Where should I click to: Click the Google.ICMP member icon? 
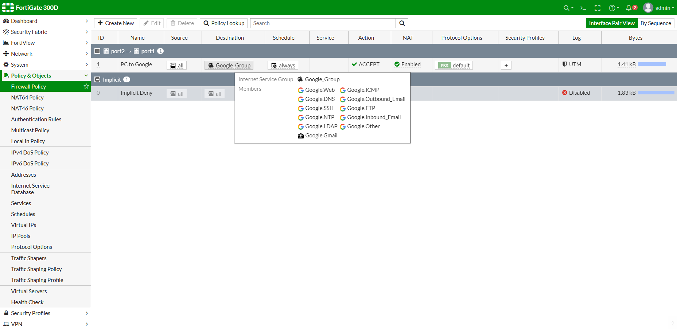(343, 90)
